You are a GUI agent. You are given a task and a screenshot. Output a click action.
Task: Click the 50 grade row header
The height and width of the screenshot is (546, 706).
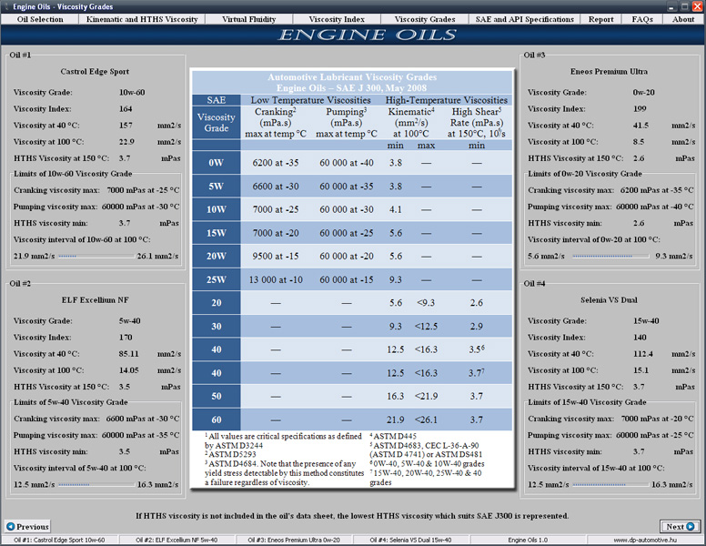pos(217,396)
